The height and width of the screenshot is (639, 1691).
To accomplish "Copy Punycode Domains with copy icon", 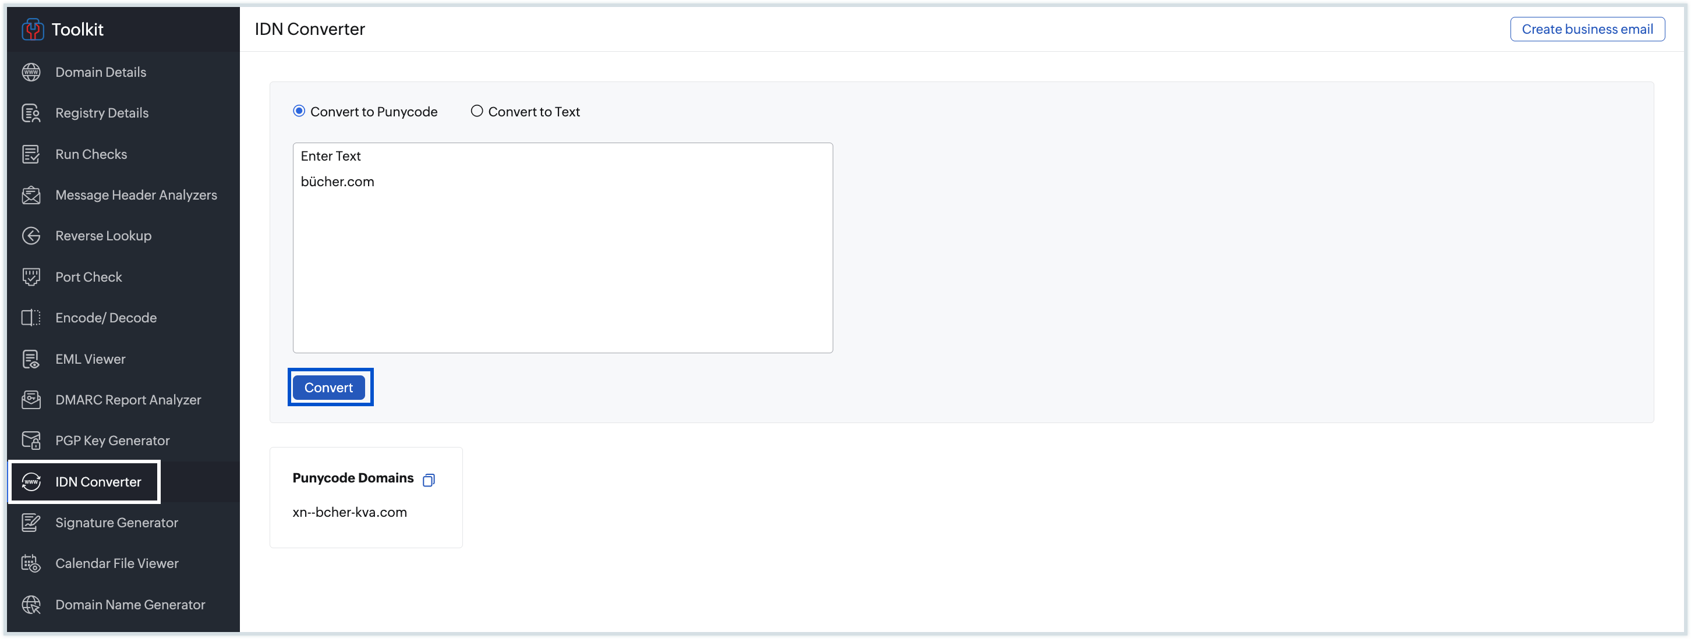I will (x=429, y=480).
